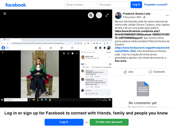This screenshot has width=173, height=130.
Task: Click the embedded screenshot photo of graduate
Action: click(x=40, y=74)
